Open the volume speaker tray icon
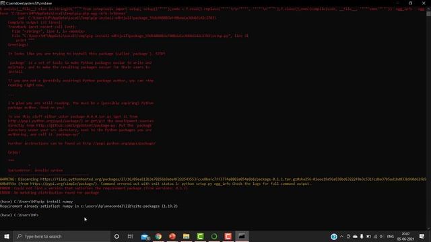 click(x=381, y=236)
